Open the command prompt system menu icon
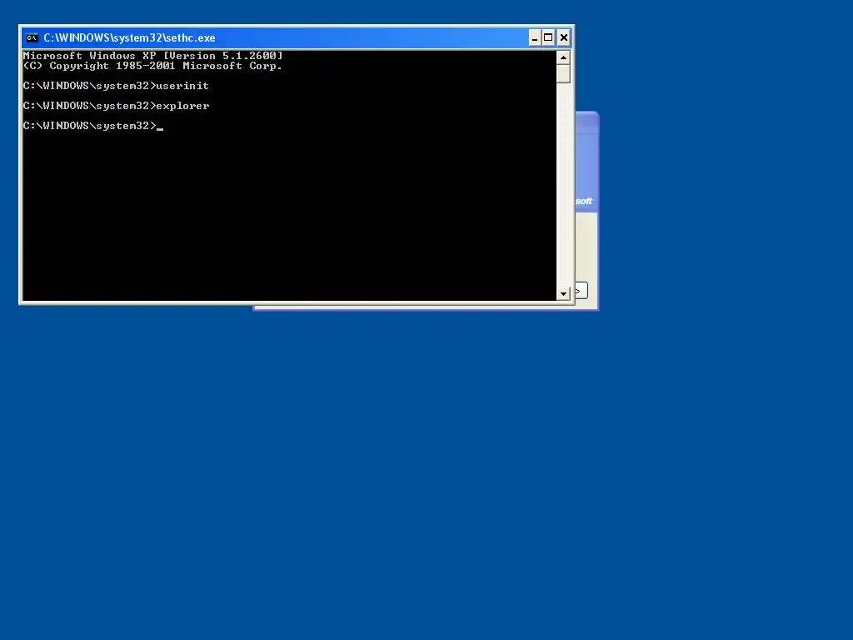This screenshot has width=853, height=640. click(x=32, y=37)
